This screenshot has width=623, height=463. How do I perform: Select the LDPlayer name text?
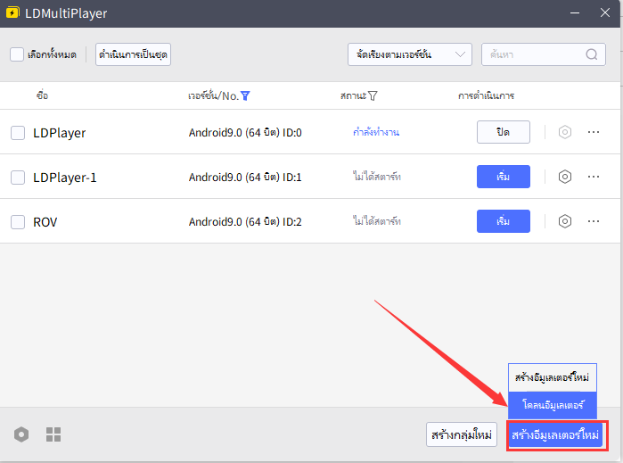pyautogui.click(x=59, y=133)
